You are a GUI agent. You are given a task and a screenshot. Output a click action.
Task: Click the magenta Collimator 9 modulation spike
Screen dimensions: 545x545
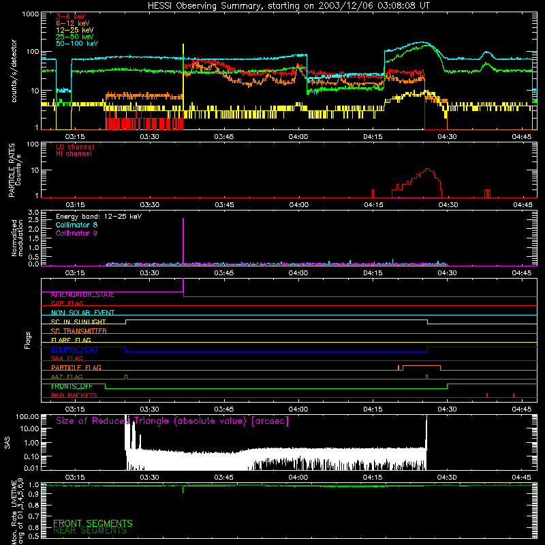pos(183,240)
